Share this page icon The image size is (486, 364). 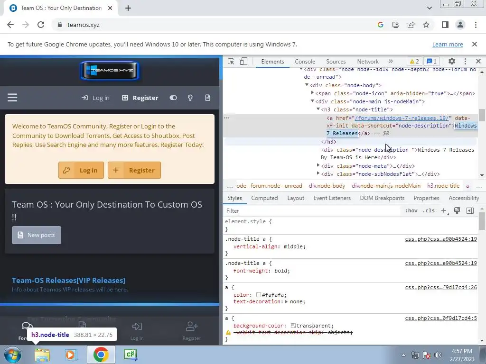click(x=411, y=25)
